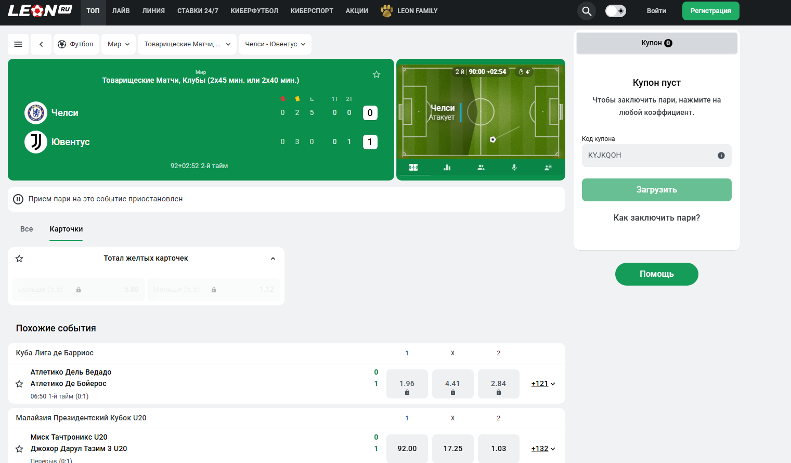
Task: Open the LEON FAMILY page
Action: [417, 11]
